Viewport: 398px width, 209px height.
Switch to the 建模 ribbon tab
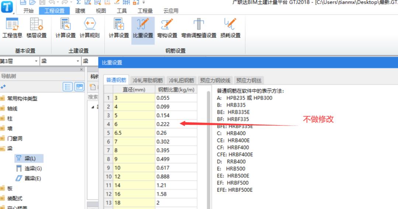80,11
